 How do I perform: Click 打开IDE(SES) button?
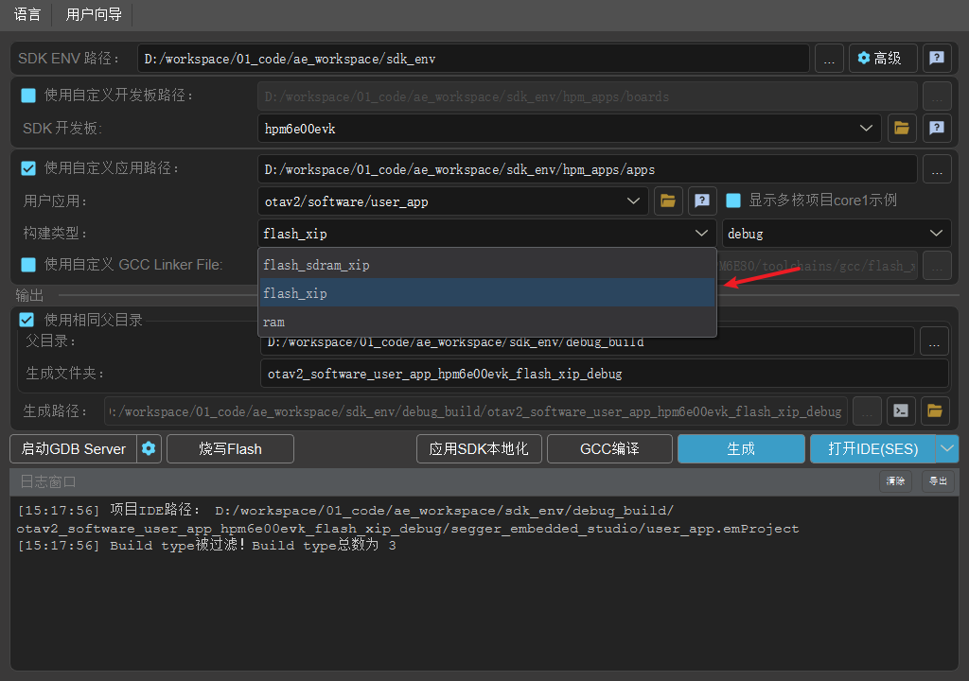(872, 448)
